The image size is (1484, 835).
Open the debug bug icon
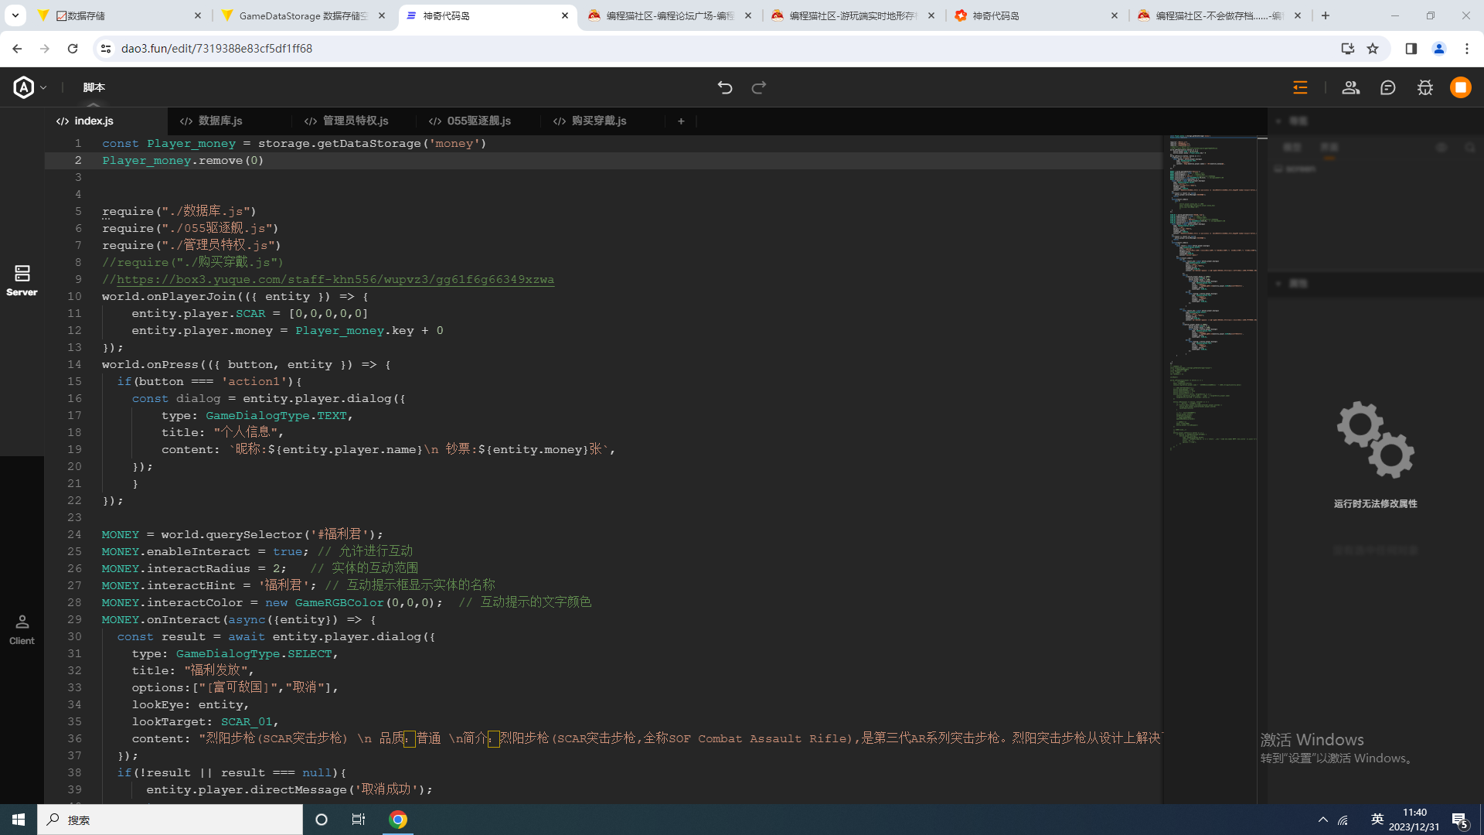[1425, 87]
